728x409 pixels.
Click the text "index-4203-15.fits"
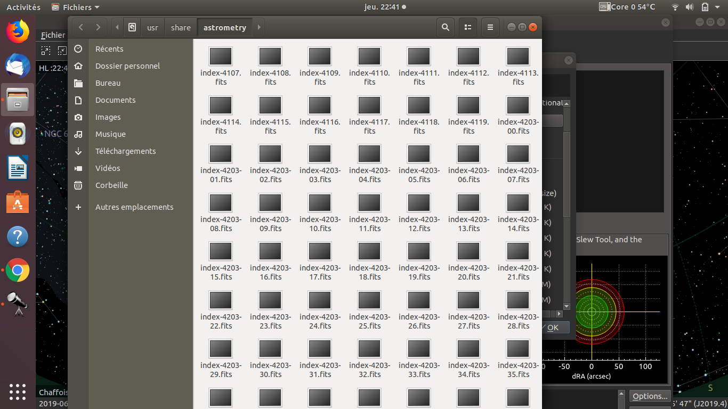pos(221,272)
